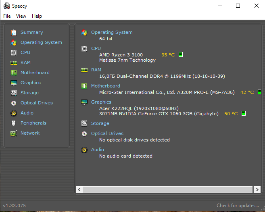The height and width of the screenshot is (212, 265).
Task: Click the Audio speaker icon in summary panel
Action: 84,150
